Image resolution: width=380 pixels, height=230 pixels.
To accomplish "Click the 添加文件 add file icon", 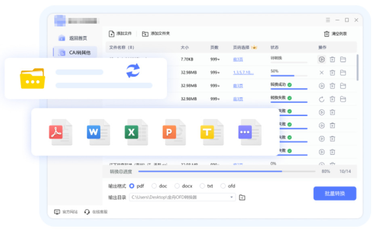I will point(111,33).
